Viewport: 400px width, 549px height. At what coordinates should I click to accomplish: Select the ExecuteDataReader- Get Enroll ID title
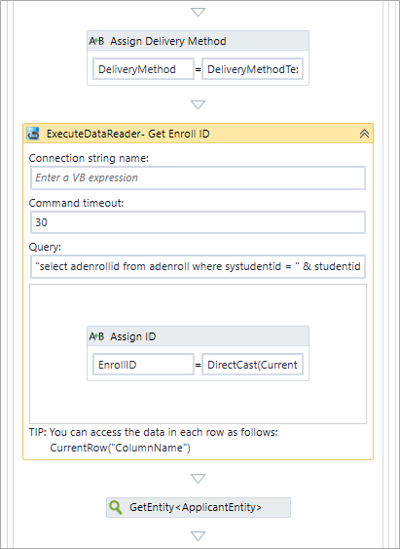[128, 134]
